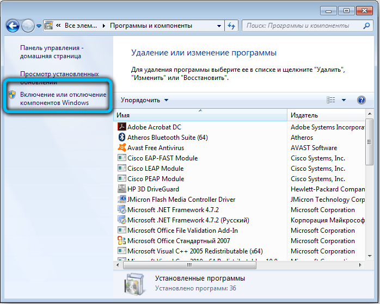The height and width of the screenshot is (304, 380).
Task: Open Просмотр установленных обновлений link
Action: 59,78
